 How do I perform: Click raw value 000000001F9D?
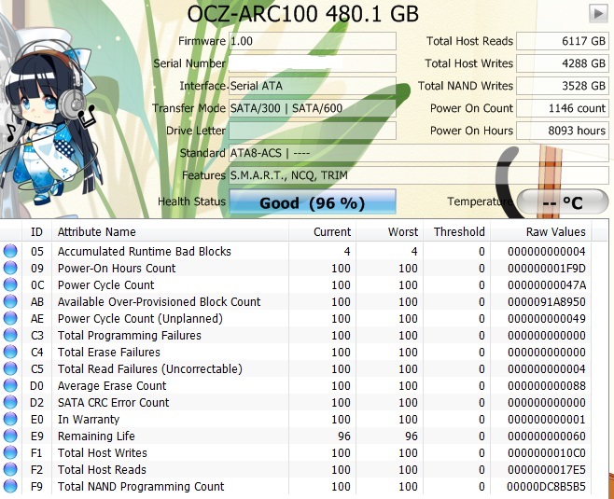547,268
